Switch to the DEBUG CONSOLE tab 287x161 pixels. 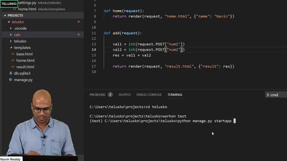coord(149,95)
